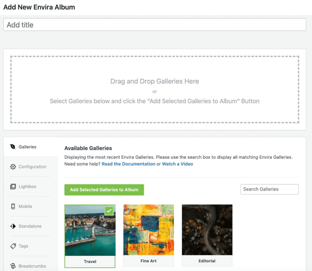The width and height of the screenshot is (312, 271).
Task: Open the Galleries tab
Action: pyautogui.click(x=31, y=147)
